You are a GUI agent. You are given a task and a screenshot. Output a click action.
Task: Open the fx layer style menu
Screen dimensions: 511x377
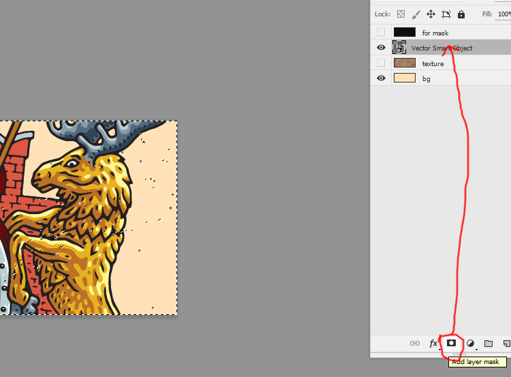point(433,344)
